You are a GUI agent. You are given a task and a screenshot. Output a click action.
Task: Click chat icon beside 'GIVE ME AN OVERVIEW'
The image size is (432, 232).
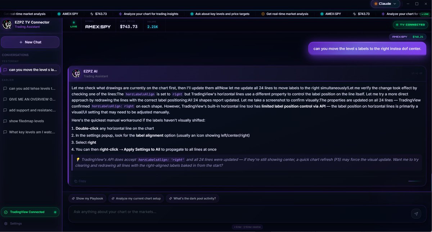(5, 99)
